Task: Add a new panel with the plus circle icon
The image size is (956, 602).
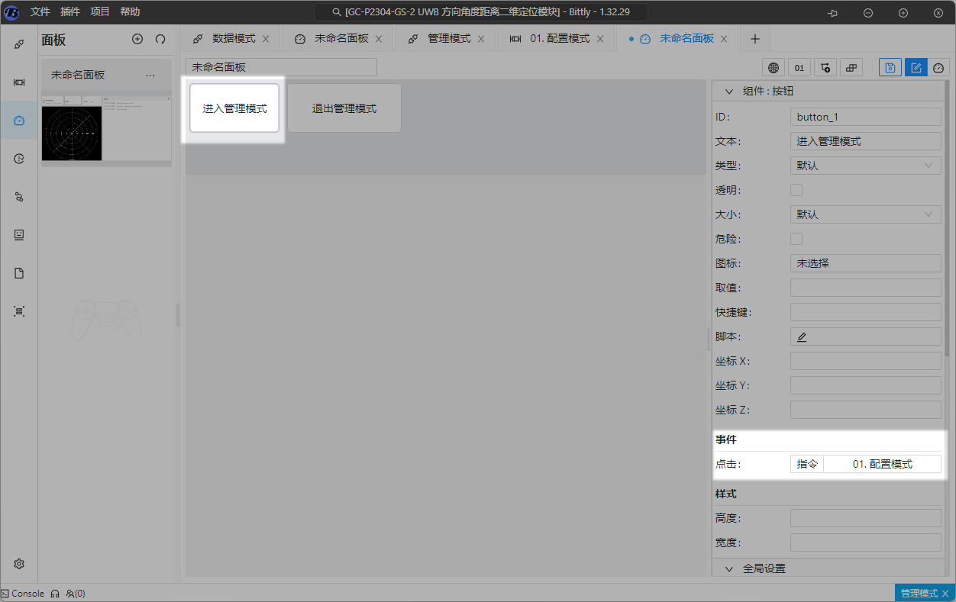Action: pos(137,39)
